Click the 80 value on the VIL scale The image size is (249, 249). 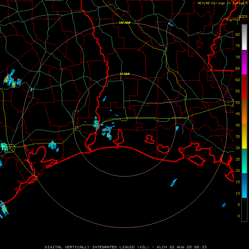(238, 35)
